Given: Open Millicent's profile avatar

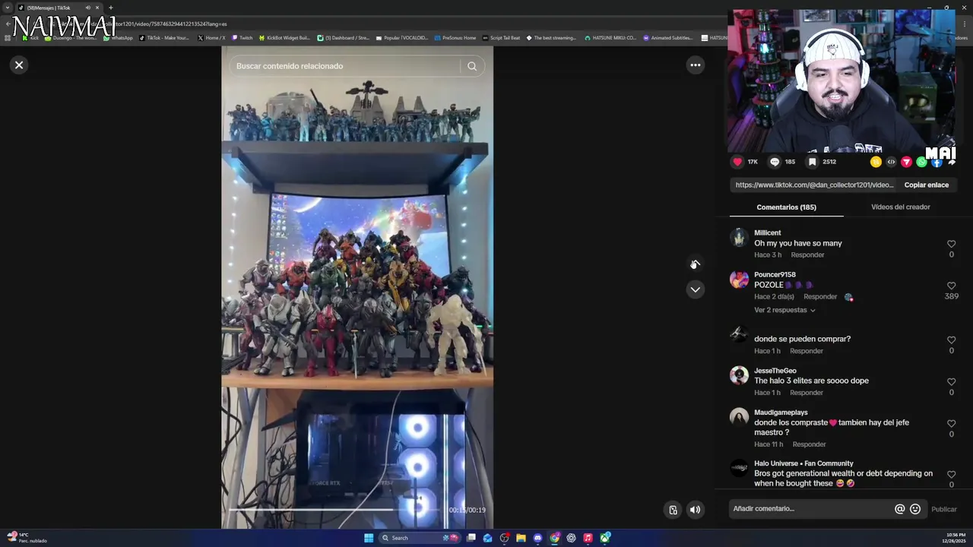Looking at the screenshot, I should point(739,238).
